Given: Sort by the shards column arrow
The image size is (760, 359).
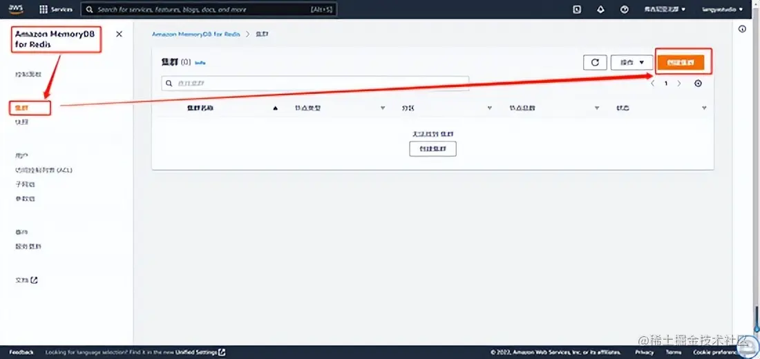Looking at the screenshot, I should (x=490, y=108).
